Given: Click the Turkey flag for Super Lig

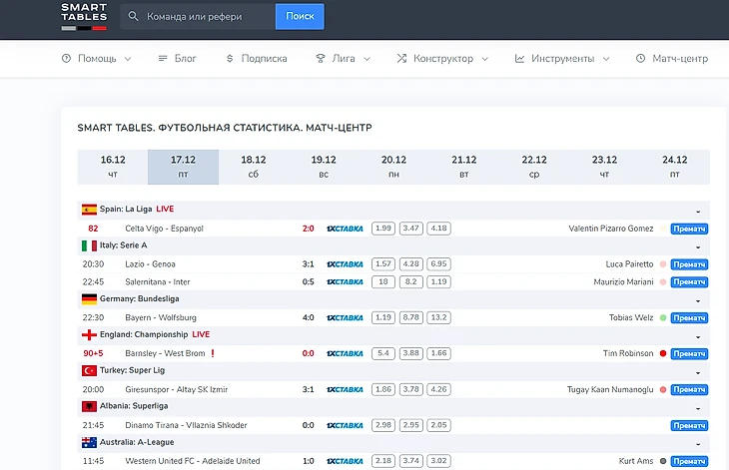Looking at the screenshot, I should tap(88, 370).
